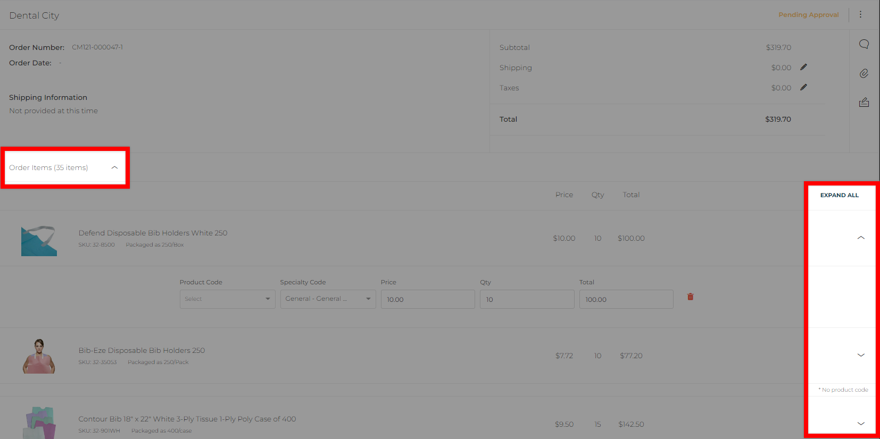Click the Qty input field
Screen dimensions: 880x439
(527, 299)
